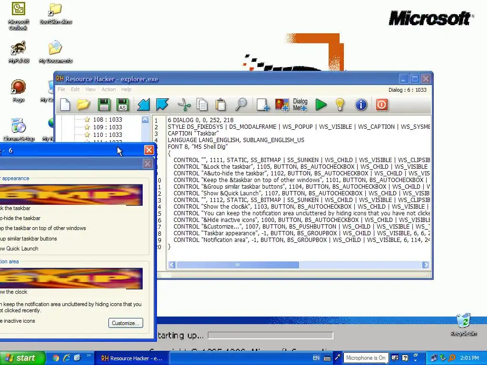
Task: Click the blue arrow pointing down-left
Action: click(144, 105)
